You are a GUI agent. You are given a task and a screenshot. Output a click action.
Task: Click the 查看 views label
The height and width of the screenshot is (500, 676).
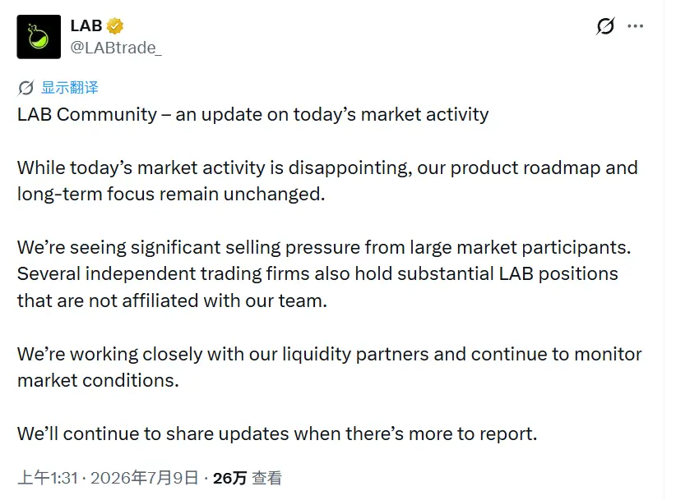pos(267,478)
